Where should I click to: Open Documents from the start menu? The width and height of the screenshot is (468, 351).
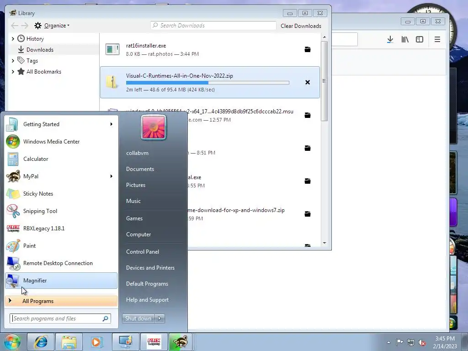140,169
